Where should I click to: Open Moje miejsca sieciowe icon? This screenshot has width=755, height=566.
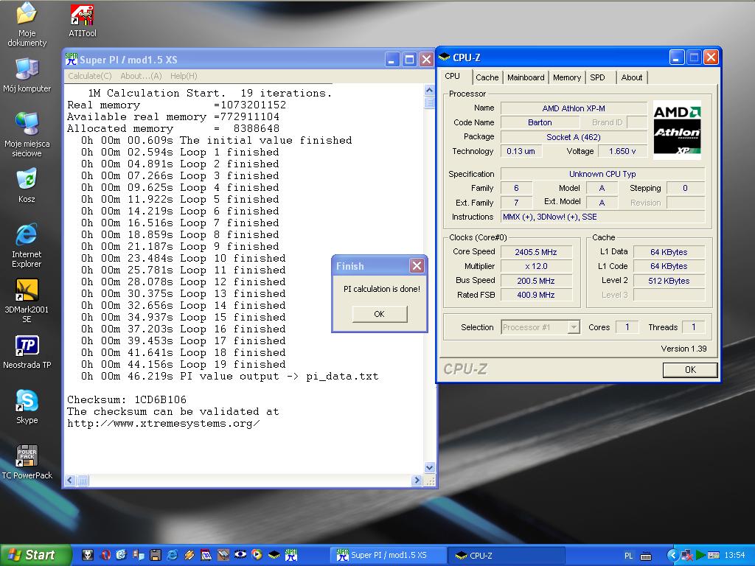pos(27,135)
